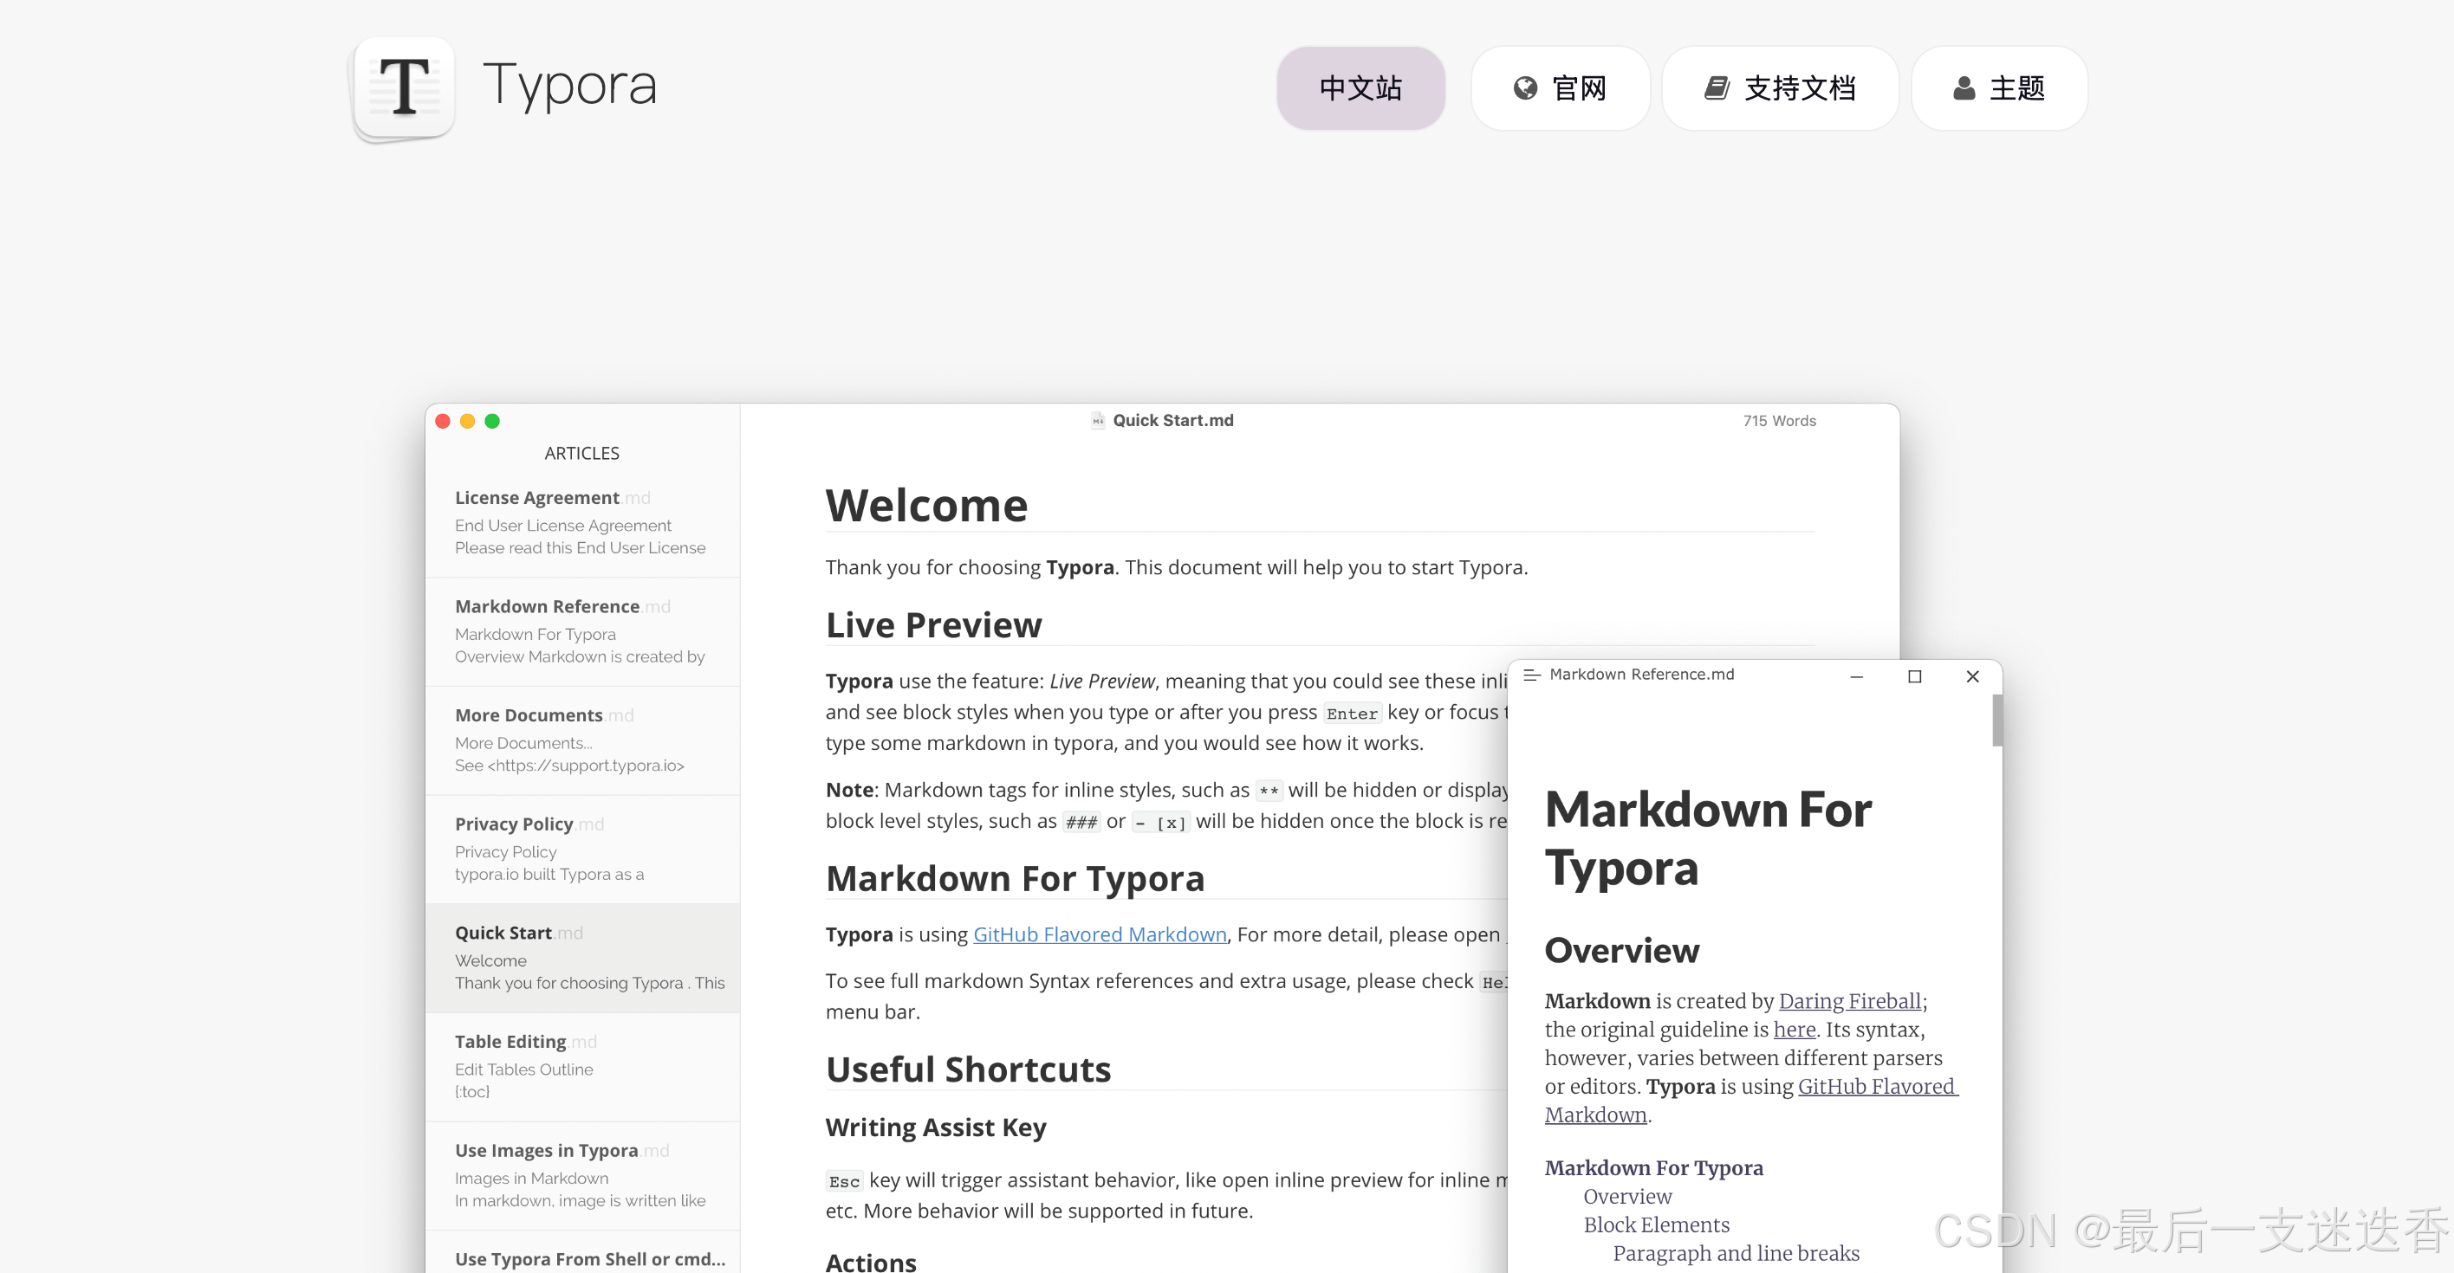Open More Documents.md in the articles list

coord(583,740)
